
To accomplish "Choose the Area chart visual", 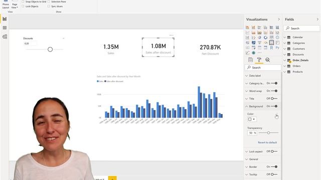I will tap(253, 32).
